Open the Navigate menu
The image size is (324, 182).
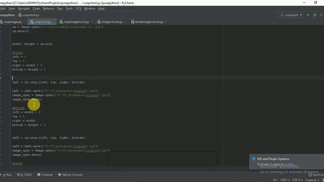24,9
